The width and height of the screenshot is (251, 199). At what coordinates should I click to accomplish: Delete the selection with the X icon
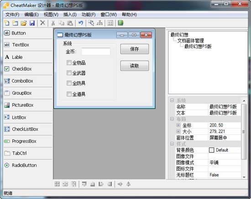(42, 23)
